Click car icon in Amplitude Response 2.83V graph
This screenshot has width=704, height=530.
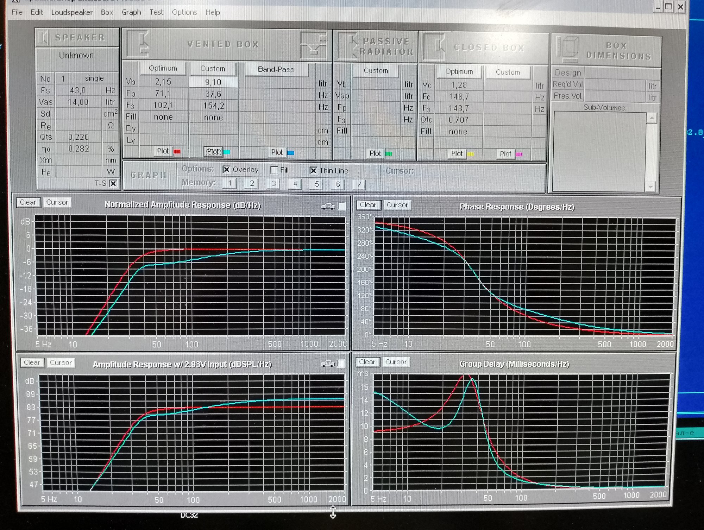click(x=327, y=364)
